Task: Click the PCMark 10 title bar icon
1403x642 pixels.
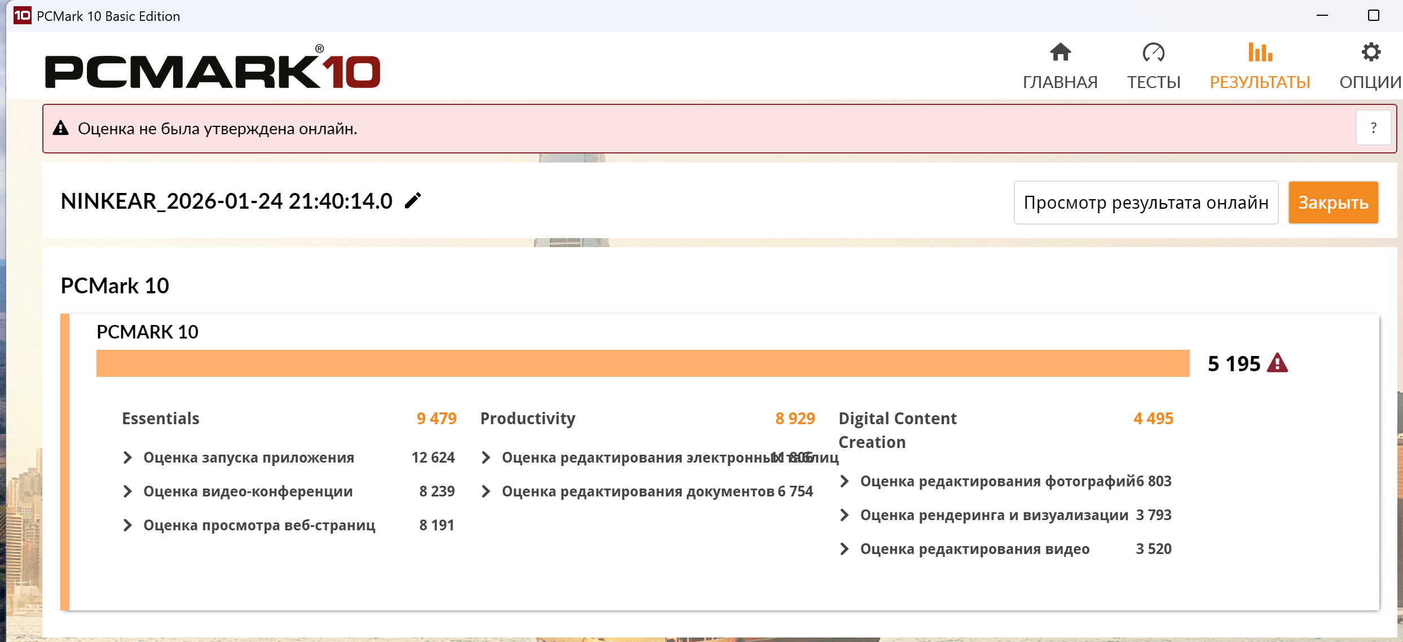Action: click(22, 15)
